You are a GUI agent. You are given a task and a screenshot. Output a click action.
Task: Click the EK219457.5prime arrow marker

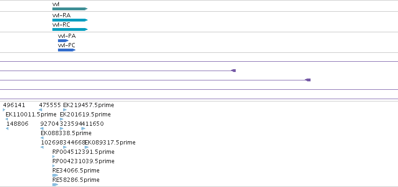[x=65, y=110]
